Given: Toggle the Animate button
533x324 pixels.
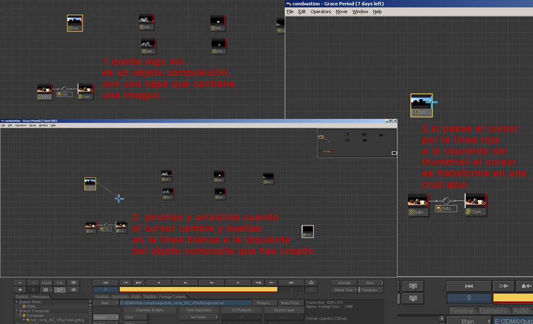Looking at the screenshot, I should point(344,282).
